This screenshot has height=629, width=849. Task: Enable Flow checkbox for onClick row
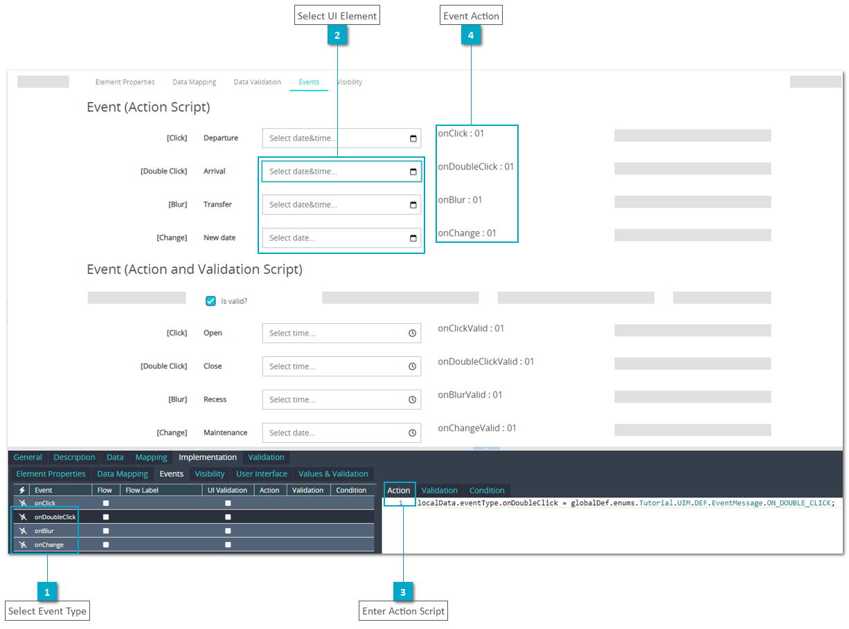click(x=106, y=503)
